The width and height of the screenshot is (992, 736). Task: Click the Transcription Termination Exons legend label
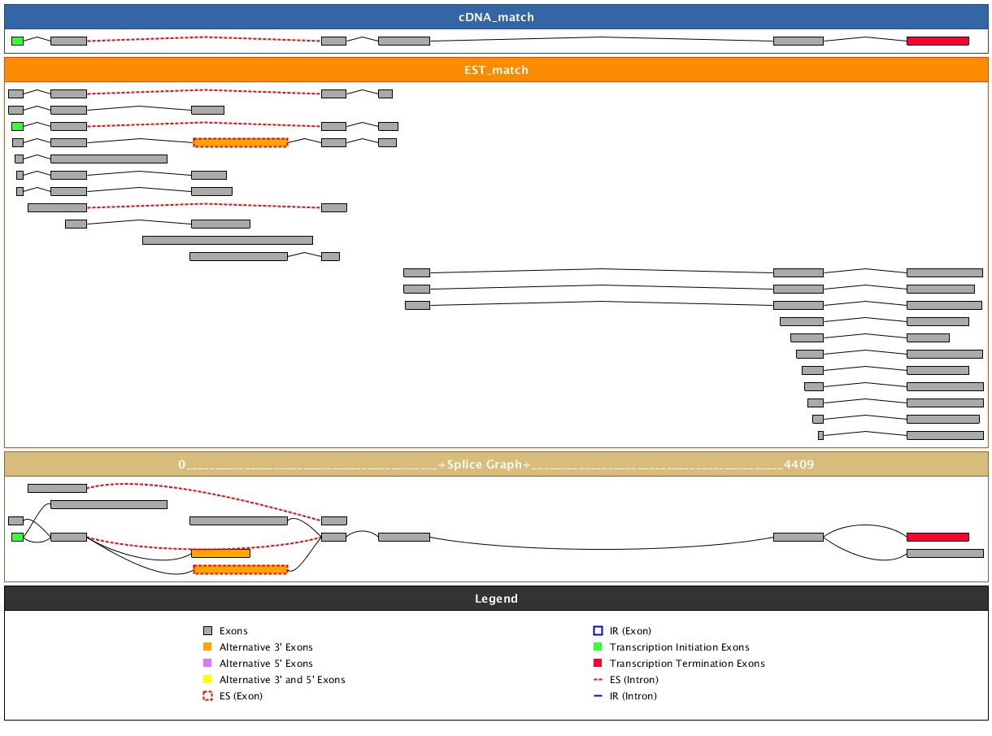pyautogui.click(x=687, y=664)
